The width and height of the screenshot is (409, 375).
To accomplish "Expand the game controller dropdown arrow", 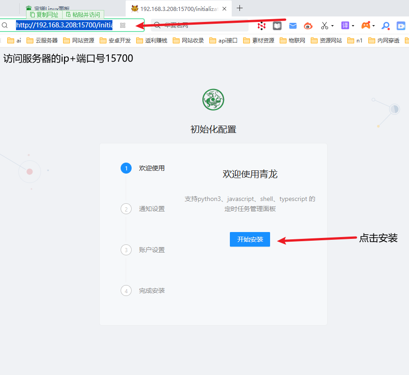I will (374, 26).
